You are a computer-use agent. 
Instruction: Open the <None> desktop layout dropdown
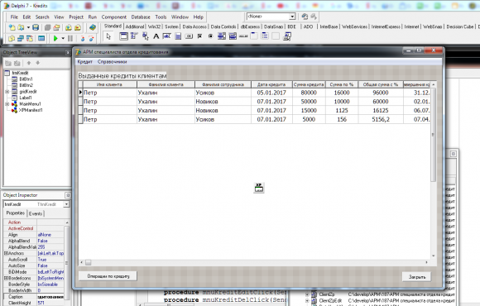point(292,17)
